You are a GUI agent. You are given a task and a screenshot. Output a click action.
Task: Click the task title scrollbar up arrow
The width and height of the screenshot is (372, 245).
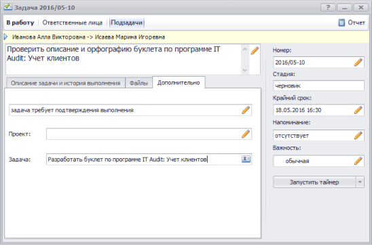click(x=245, y=50)
